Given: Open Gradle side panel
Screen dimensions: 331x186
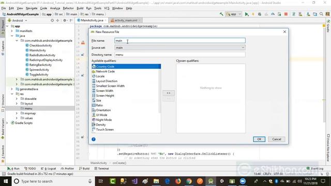Looking at the screenshot, I should point(328,26).
